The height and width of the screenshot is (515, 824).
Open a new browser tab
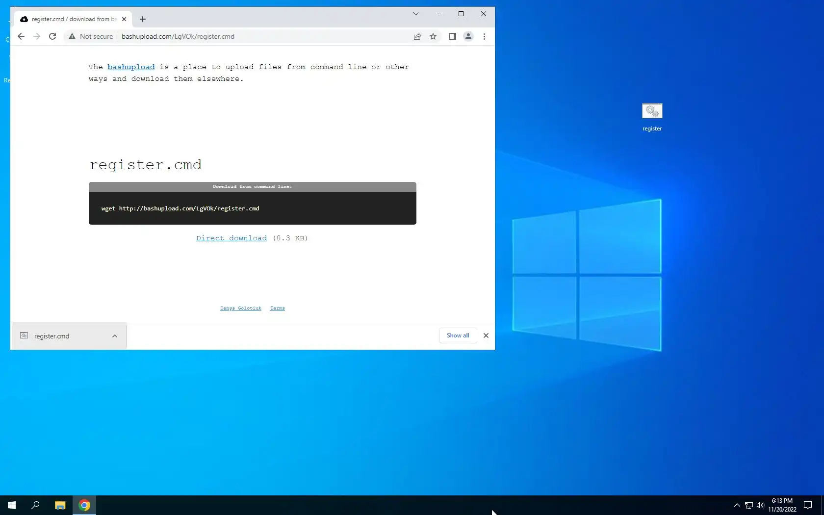pyautogui.click(x=143, y=19)
